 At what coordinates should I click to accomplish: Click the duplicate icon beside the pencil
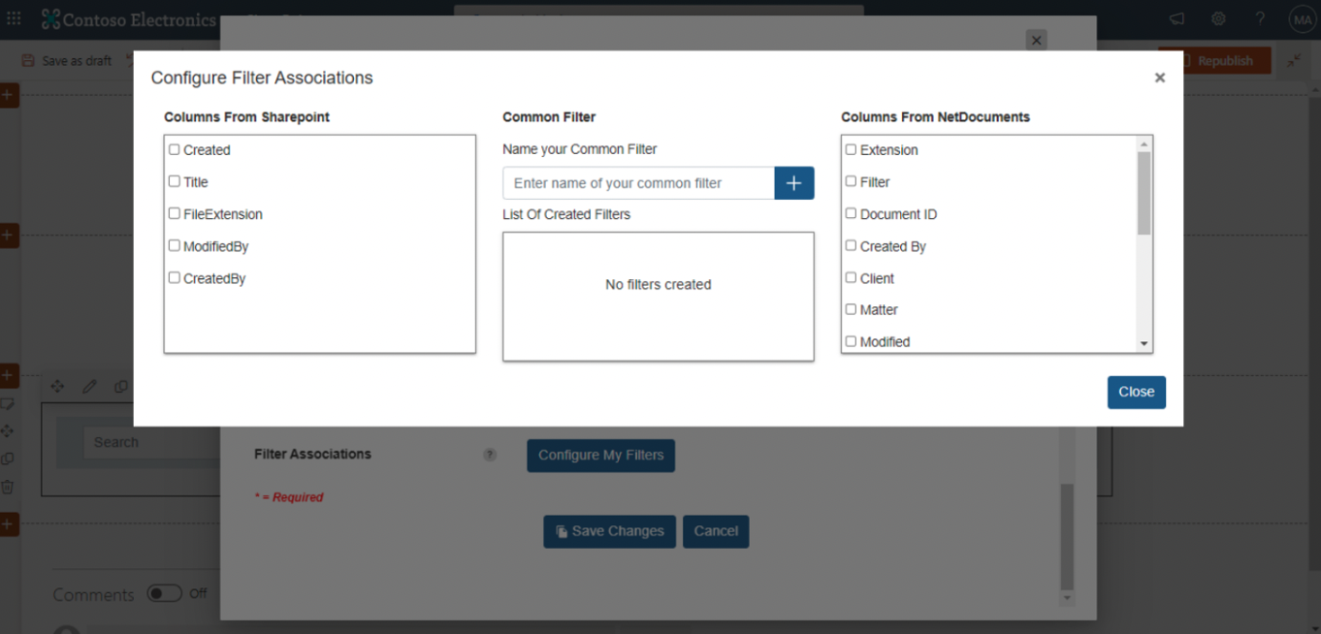[x=121, y=386]
